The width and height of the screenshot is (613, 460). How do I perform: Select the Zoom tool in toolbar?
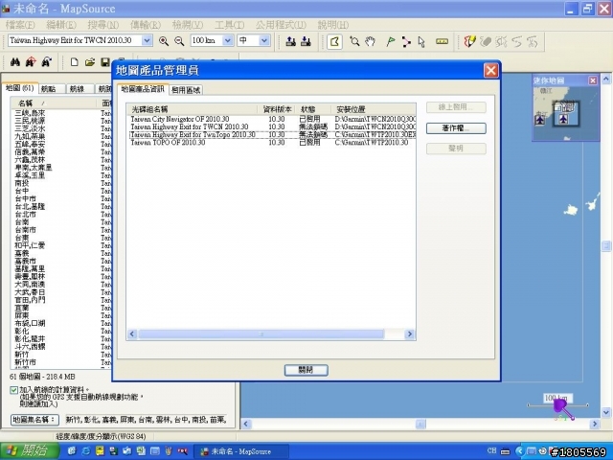pos(354,41)
